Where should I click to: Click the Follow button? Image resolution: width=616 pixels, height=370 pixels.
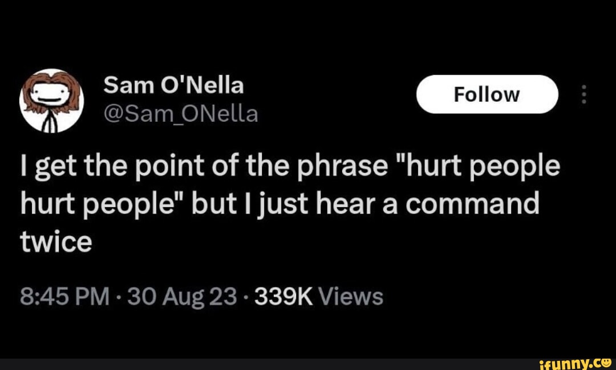[x=488, y=94]
